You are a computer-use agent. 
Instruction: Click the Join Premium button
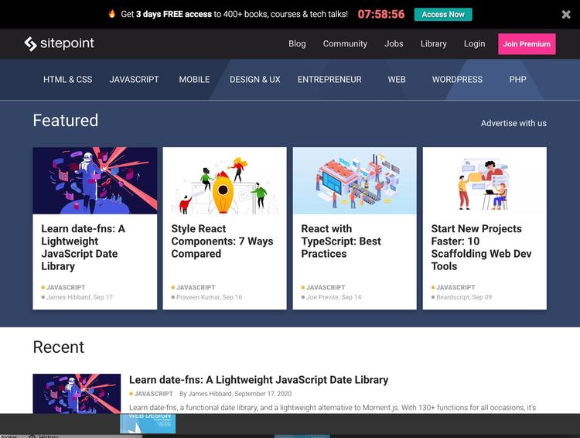pos(527,44)
